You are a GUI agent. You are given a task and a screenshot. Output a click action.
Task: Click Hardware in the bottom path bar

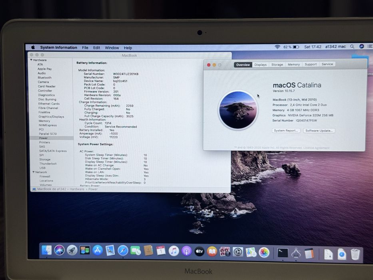[x=77, y=189]
